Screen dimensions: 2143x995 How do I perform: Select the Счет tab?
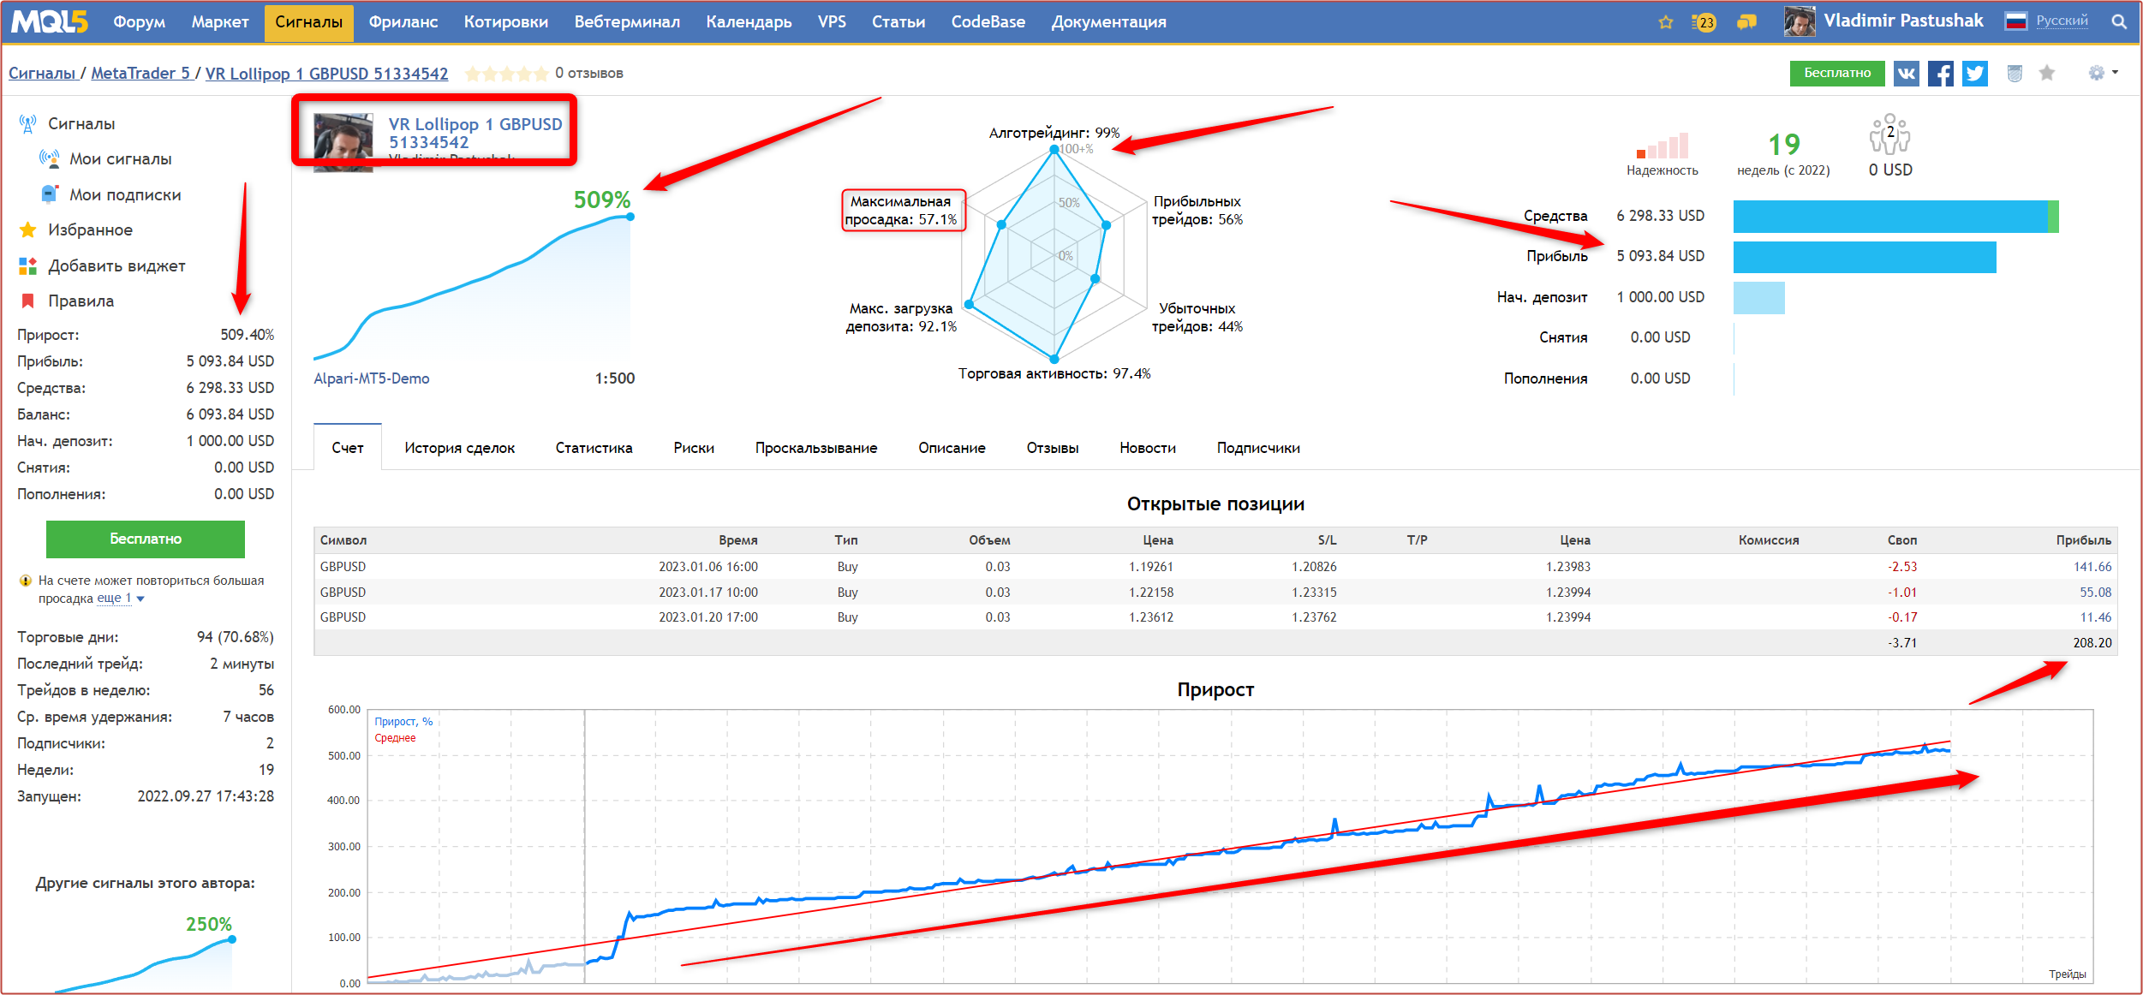(x=348, y=448)
